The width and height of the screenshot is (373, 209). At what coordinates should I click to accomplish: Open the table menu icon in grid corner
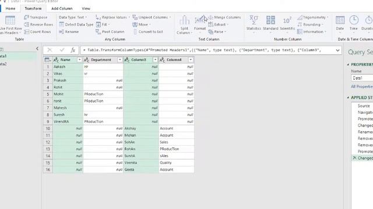(48, 60)
